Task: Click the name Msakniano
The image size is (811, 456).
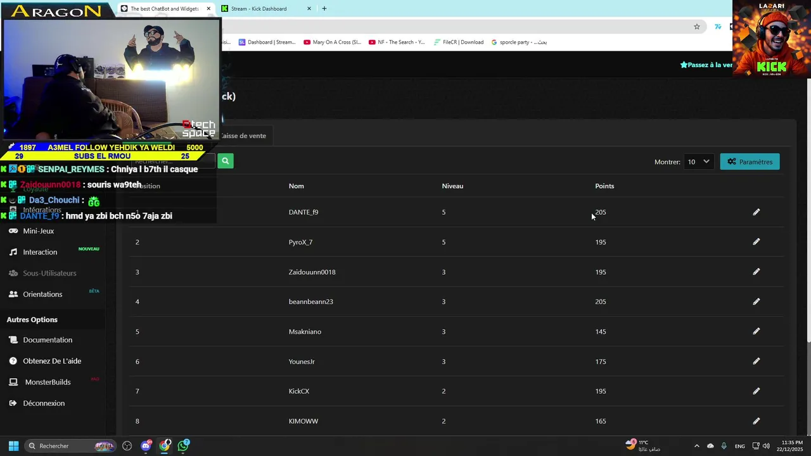Action: (305, 331)
